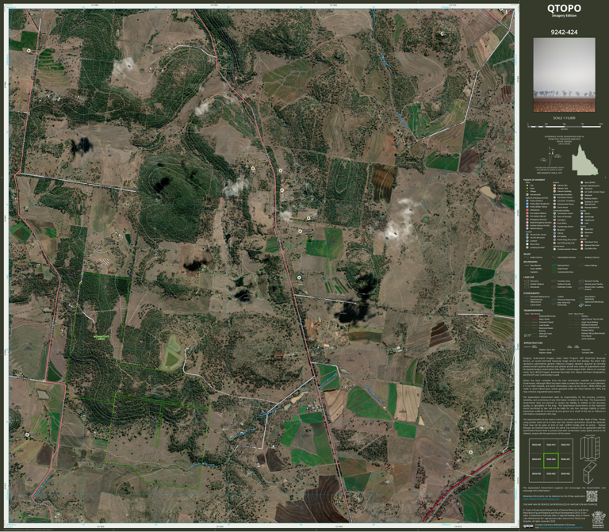Click the HYDROGRAPHY legend heading
This screenshot has height=532, width=609.
532,293
